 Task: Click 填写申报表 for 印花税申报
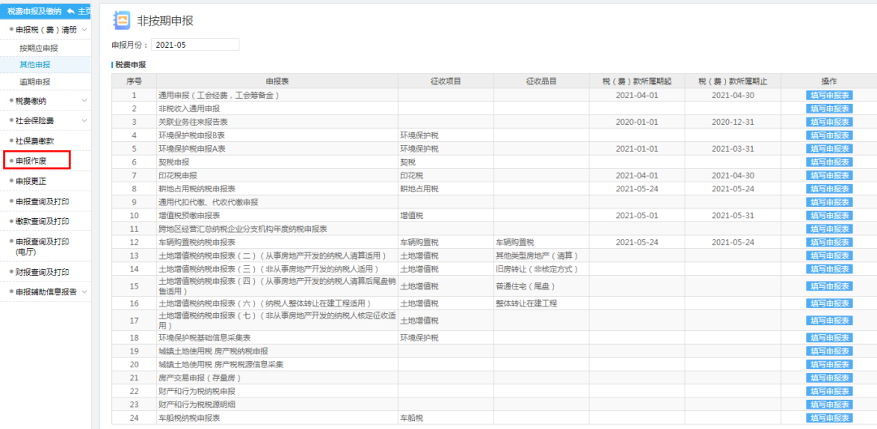[x=829, y=175]
